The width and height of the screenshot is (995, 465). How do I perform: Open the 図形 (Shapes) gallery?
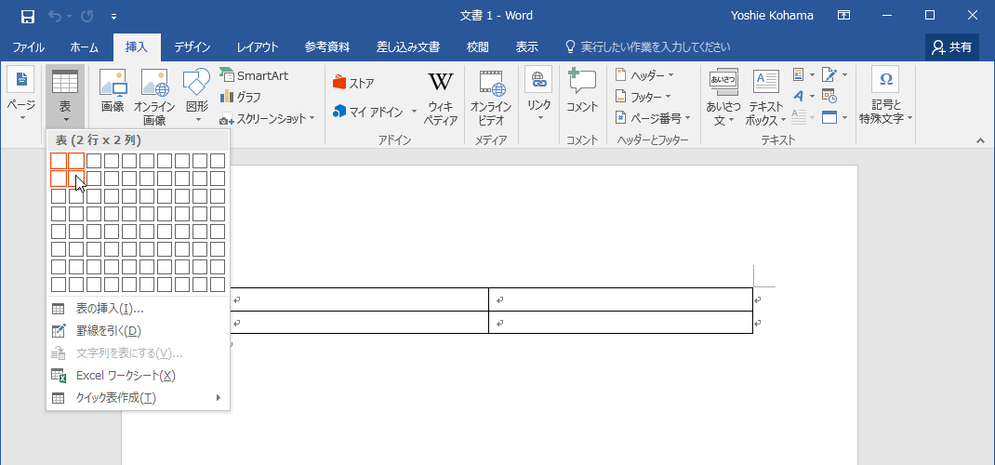tap(197, 97)
